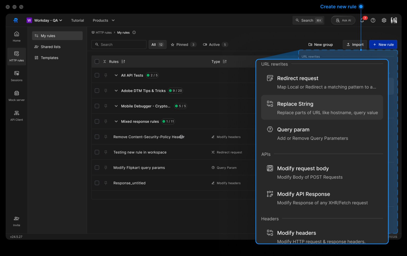Click the Query param icon in menu
The image size is (407, 256).
tap(270, 129)
